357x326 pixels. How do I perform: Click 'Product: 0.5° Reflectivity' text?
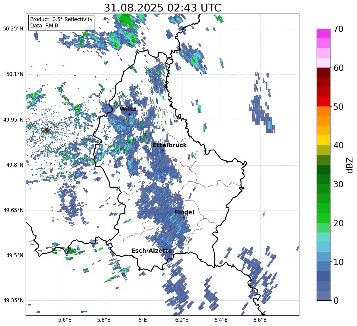(61, 19)
